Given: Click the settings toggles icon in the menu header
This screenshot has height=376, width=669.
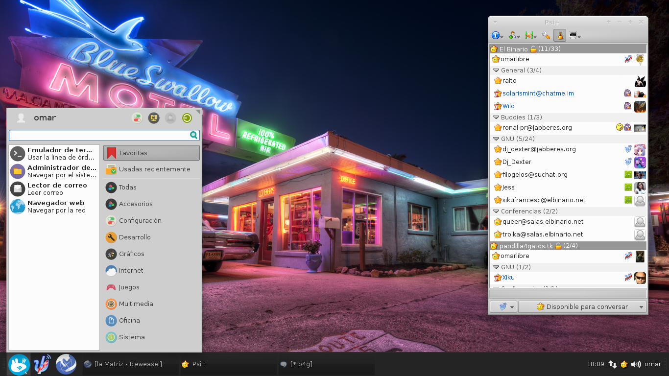Looking at the screenshot, I should point(137,118).
